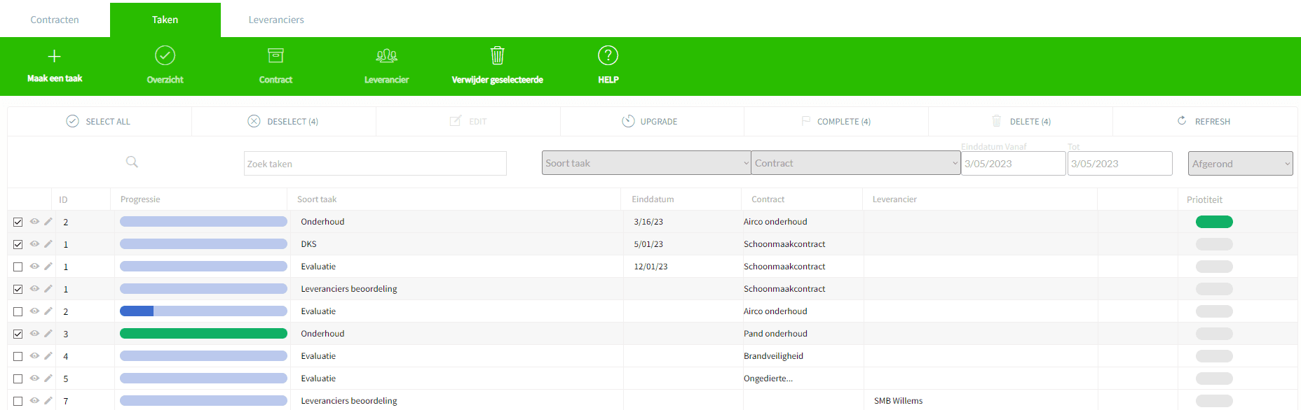Expand the Soort taak dropdown
The height and width of the screenshot is (410, 1301).
click(646, 163)
